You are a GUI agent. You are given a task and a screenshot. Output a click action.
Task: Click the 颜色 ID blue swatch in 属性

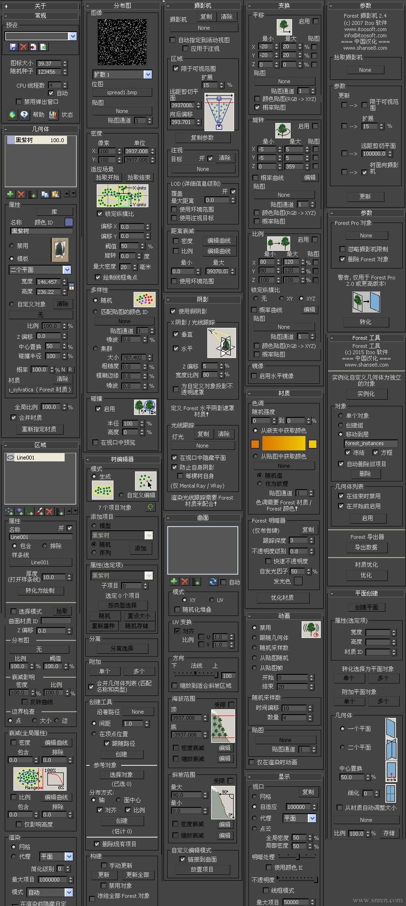(68, 222)
